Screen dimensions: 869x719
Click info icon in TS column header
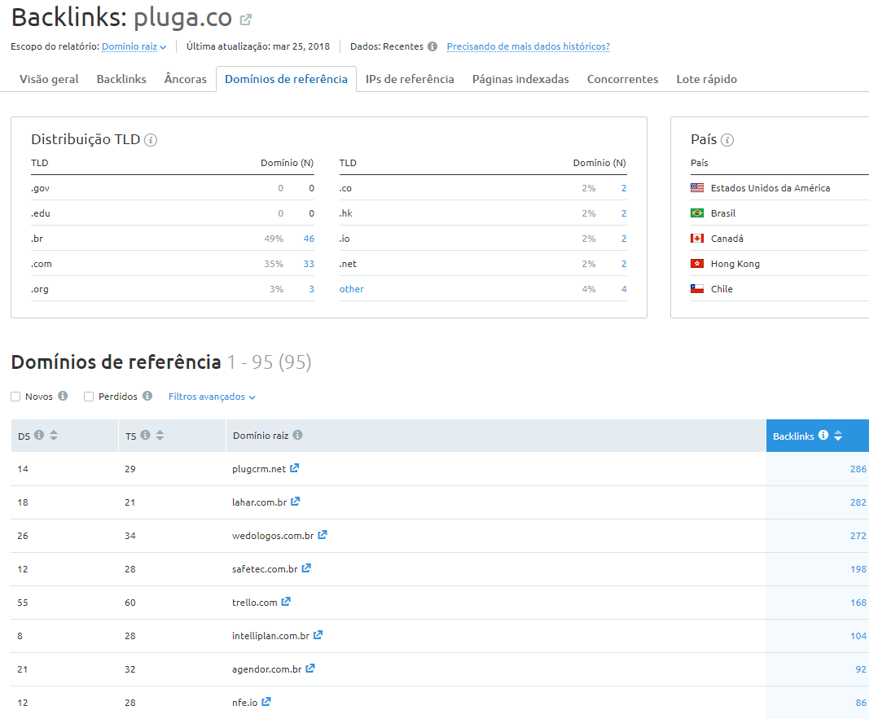pyautogui.click(x=145, y=435)
